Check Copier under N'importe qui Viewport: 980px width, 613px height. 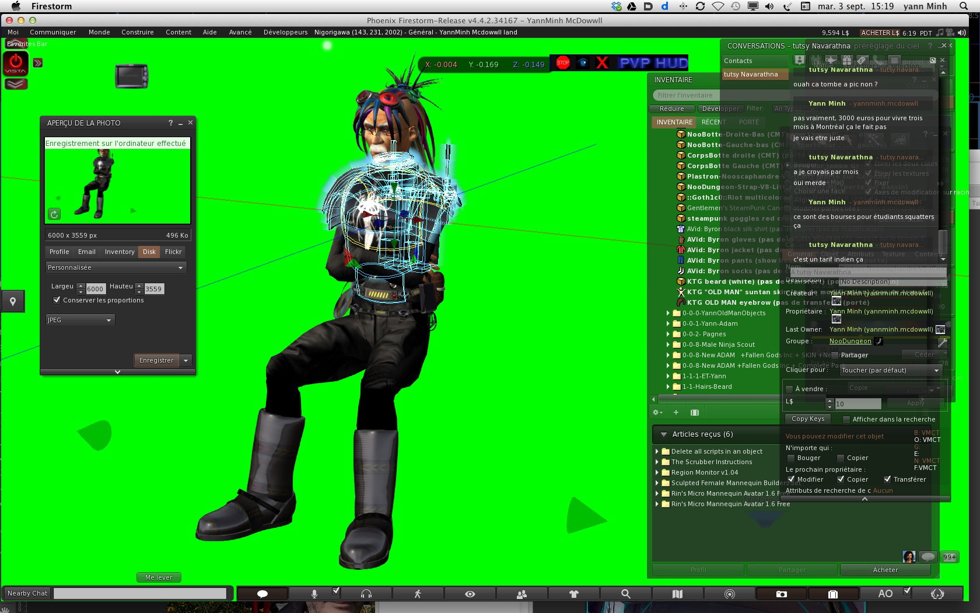tap(841, 458)
